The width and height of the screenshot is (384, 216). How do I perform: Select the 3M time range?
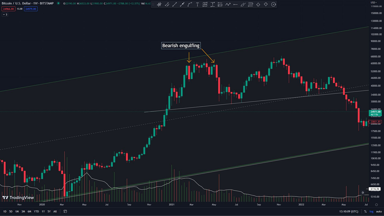pyautogui.click(x=23, y=212)
